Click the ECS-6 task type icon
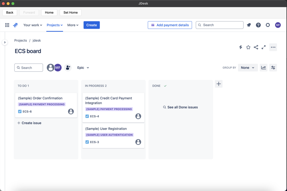This screenshot has width=287, height=191. coord(20,111)
